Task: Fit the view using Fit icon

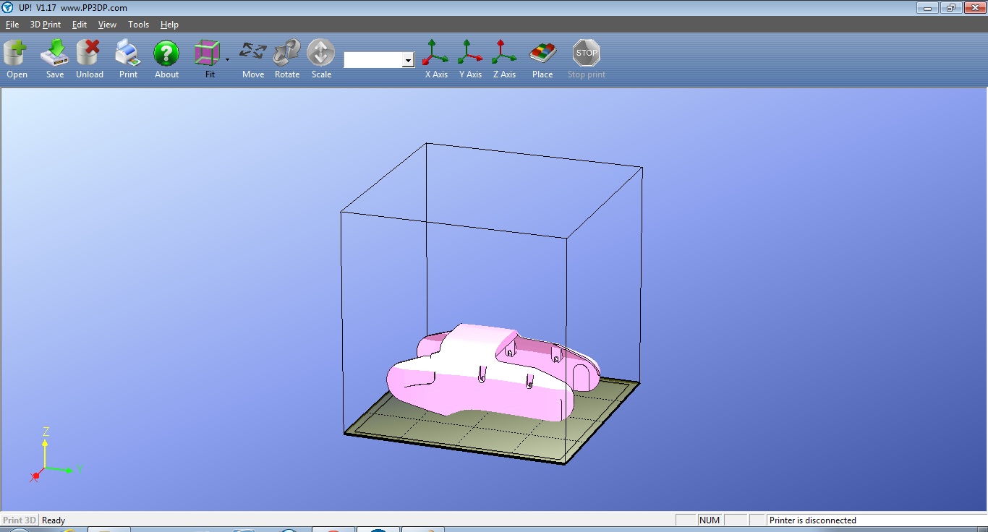Action: point(208,59)
